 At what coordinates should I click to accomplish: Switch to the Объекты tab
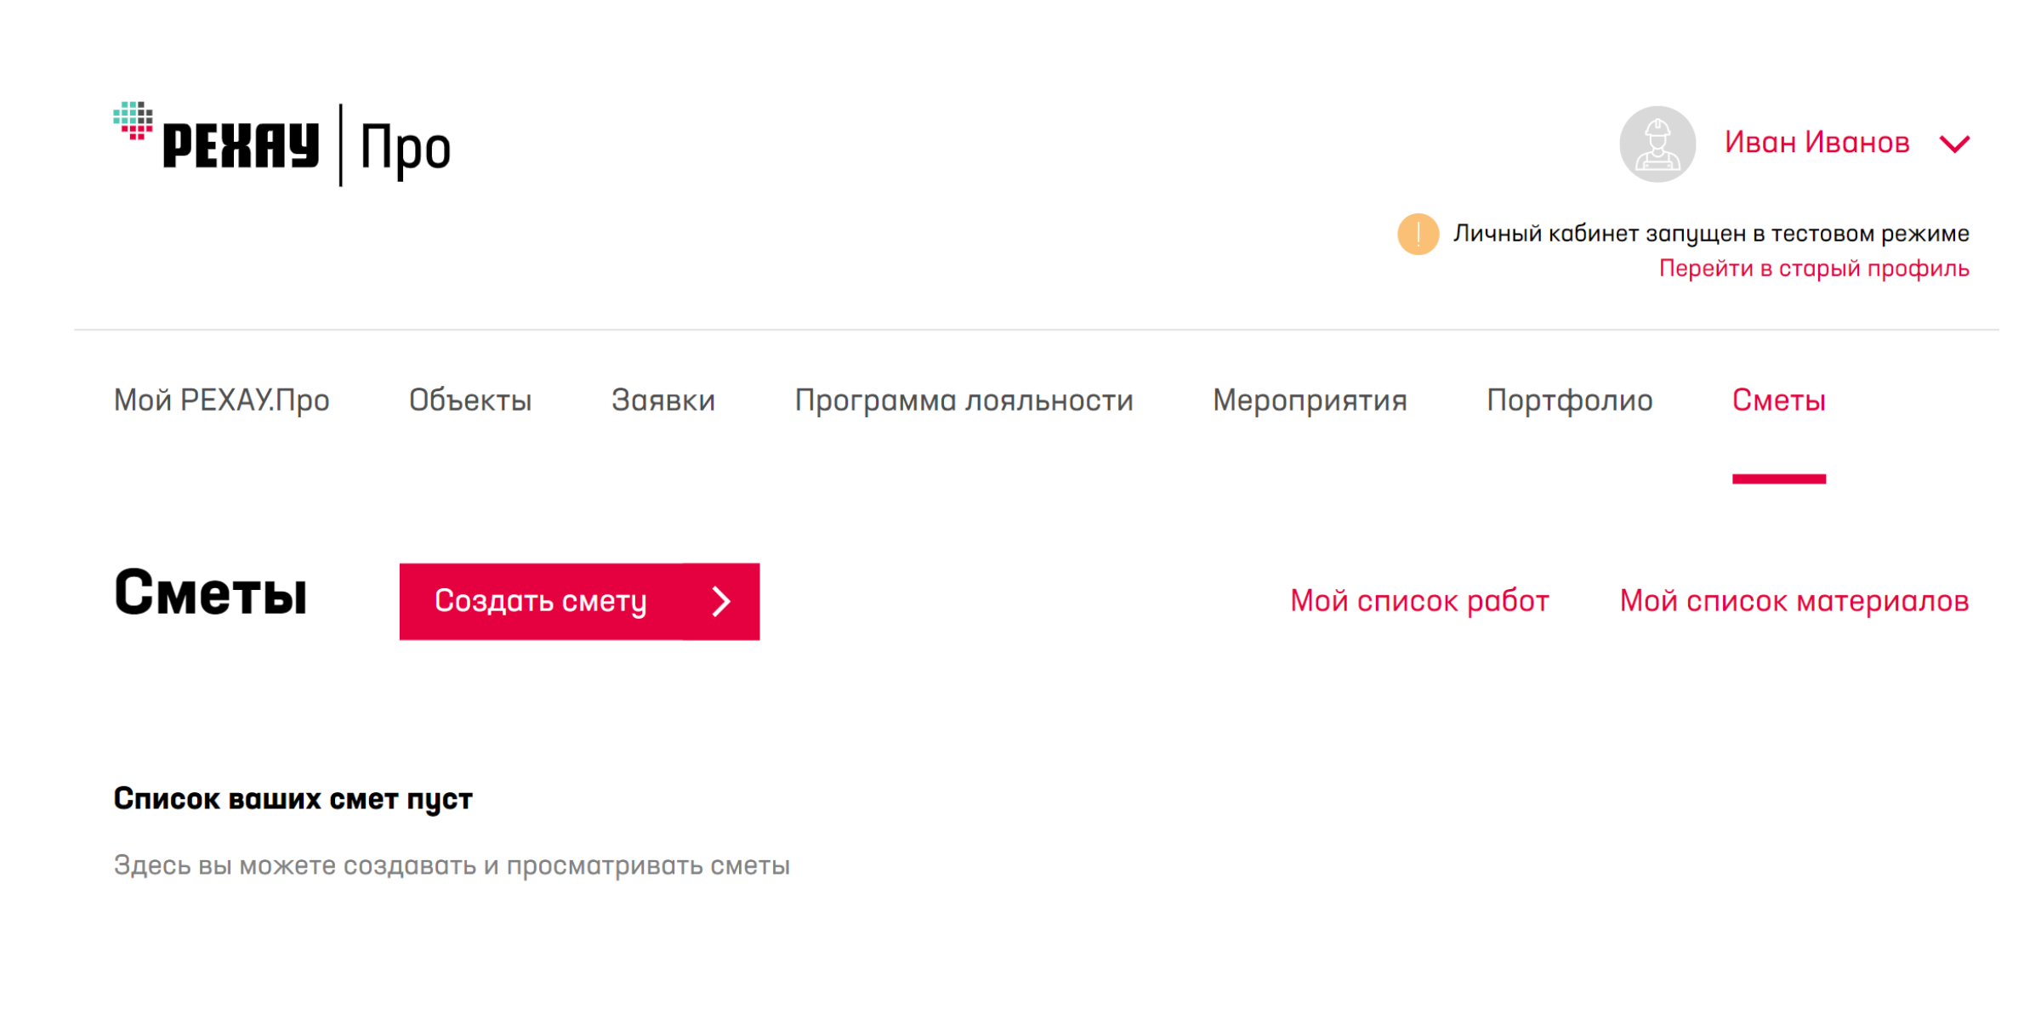pyautogui.click(x=470, y=400)
